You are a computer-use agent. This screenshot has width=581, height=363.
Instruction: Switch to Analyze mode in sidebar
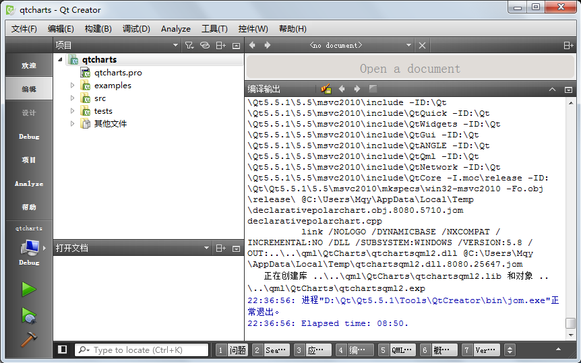click(x=29, y=183)
